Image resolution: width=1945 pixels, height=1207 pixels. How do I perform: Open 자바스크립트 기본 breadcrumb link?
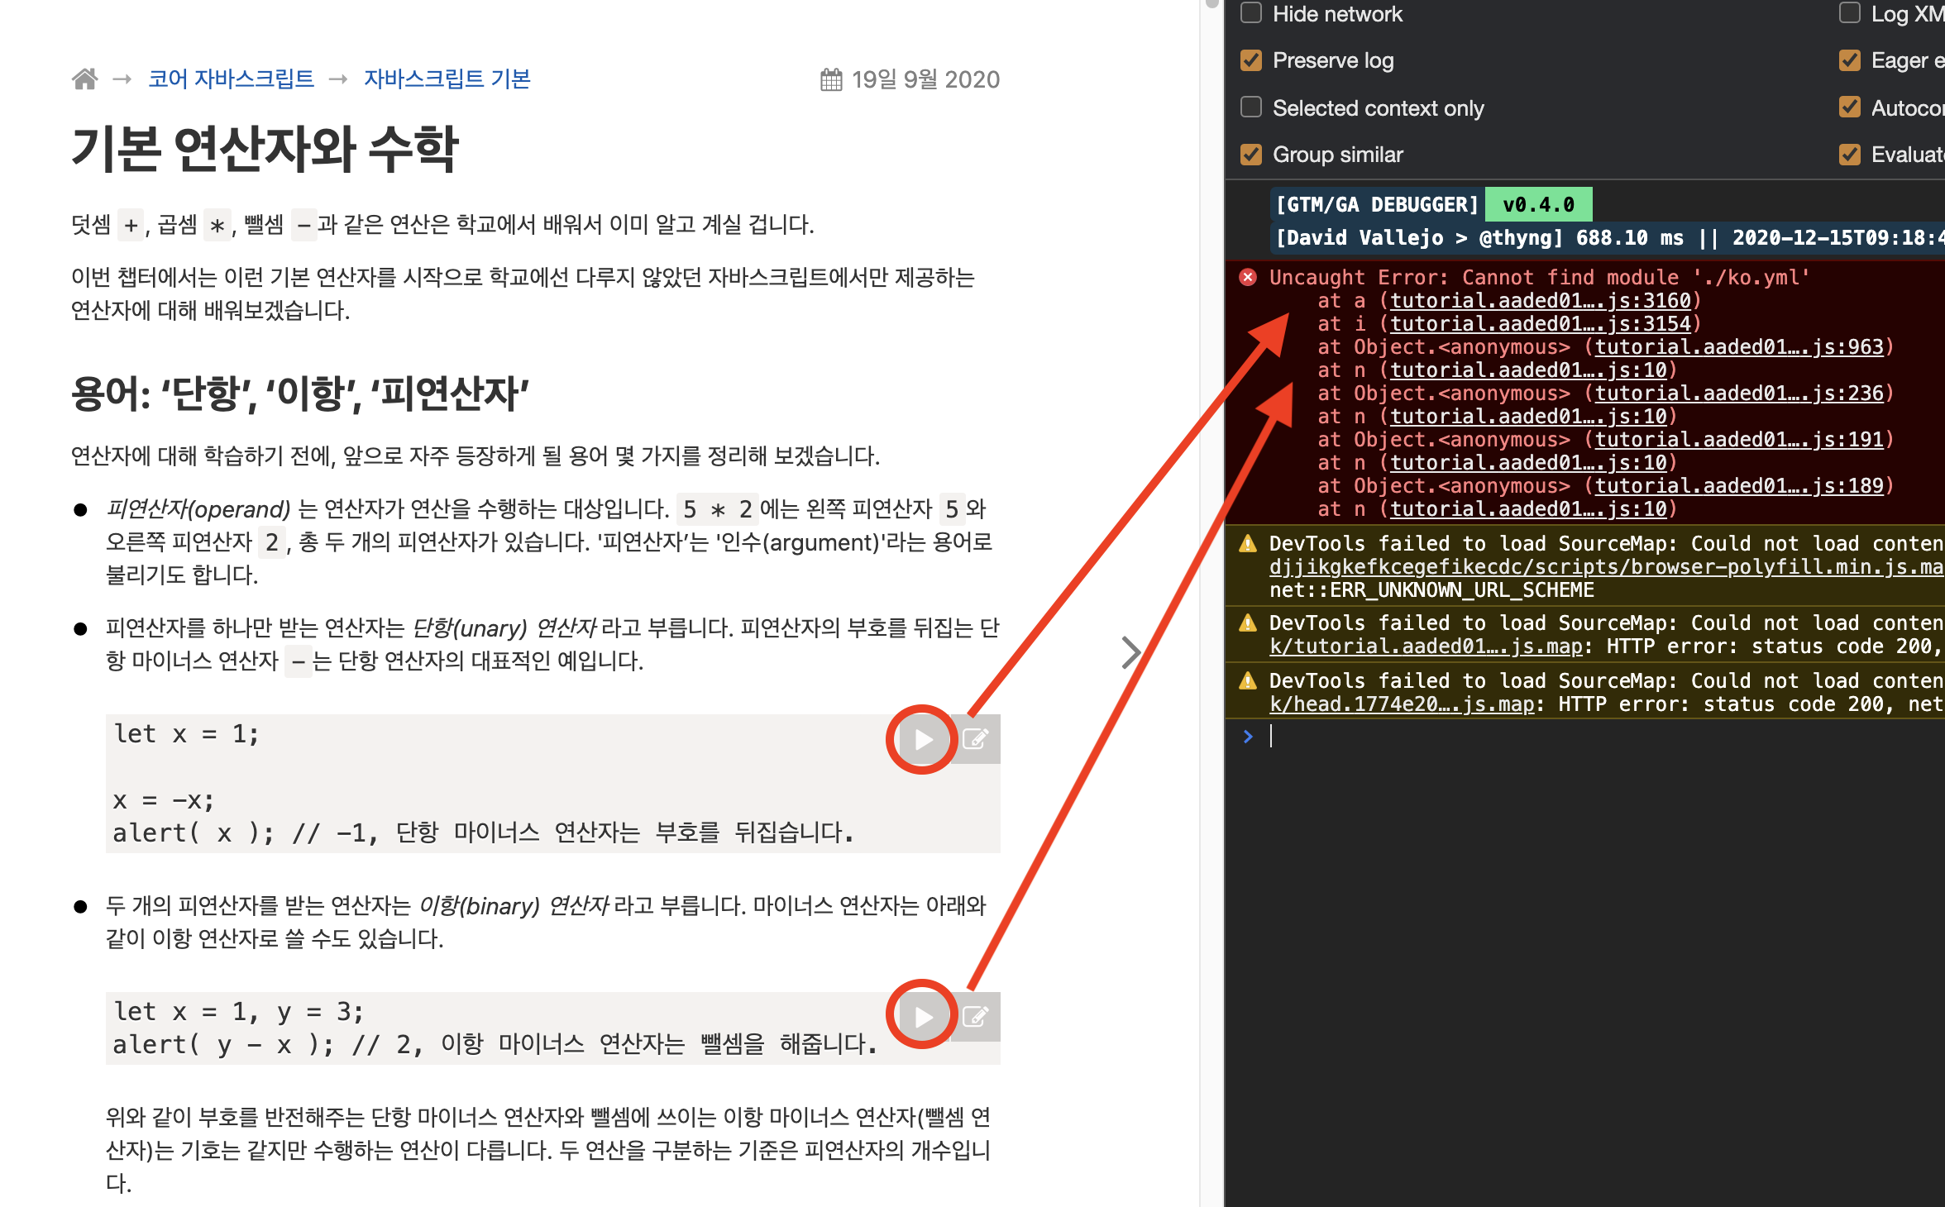(x=447, y=79)
